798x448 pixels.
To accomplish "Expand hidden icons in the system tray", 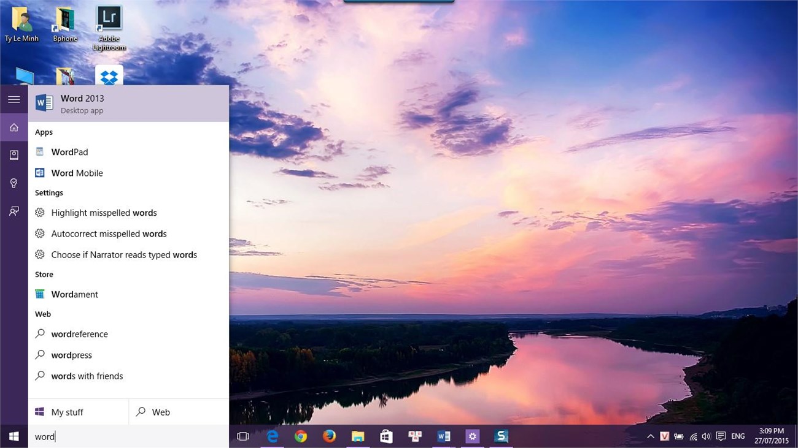I will [650, 436].
